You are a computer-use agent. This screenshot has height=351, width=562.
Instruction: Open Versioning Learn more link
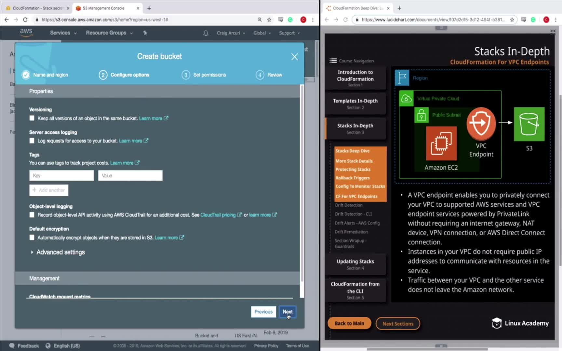click(x=154, y=118)
